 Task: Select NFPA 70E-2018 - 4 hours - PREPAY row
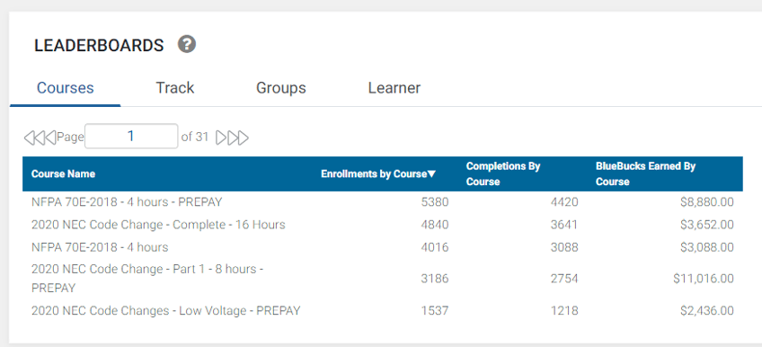[x=383, y=202]
